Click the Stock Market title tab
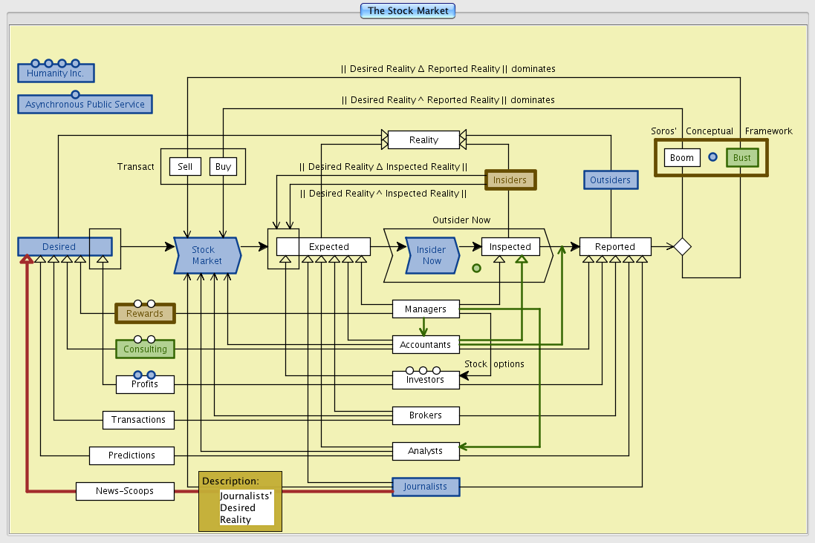The height and width of the screenshot is (543, 815). [408, 11]
